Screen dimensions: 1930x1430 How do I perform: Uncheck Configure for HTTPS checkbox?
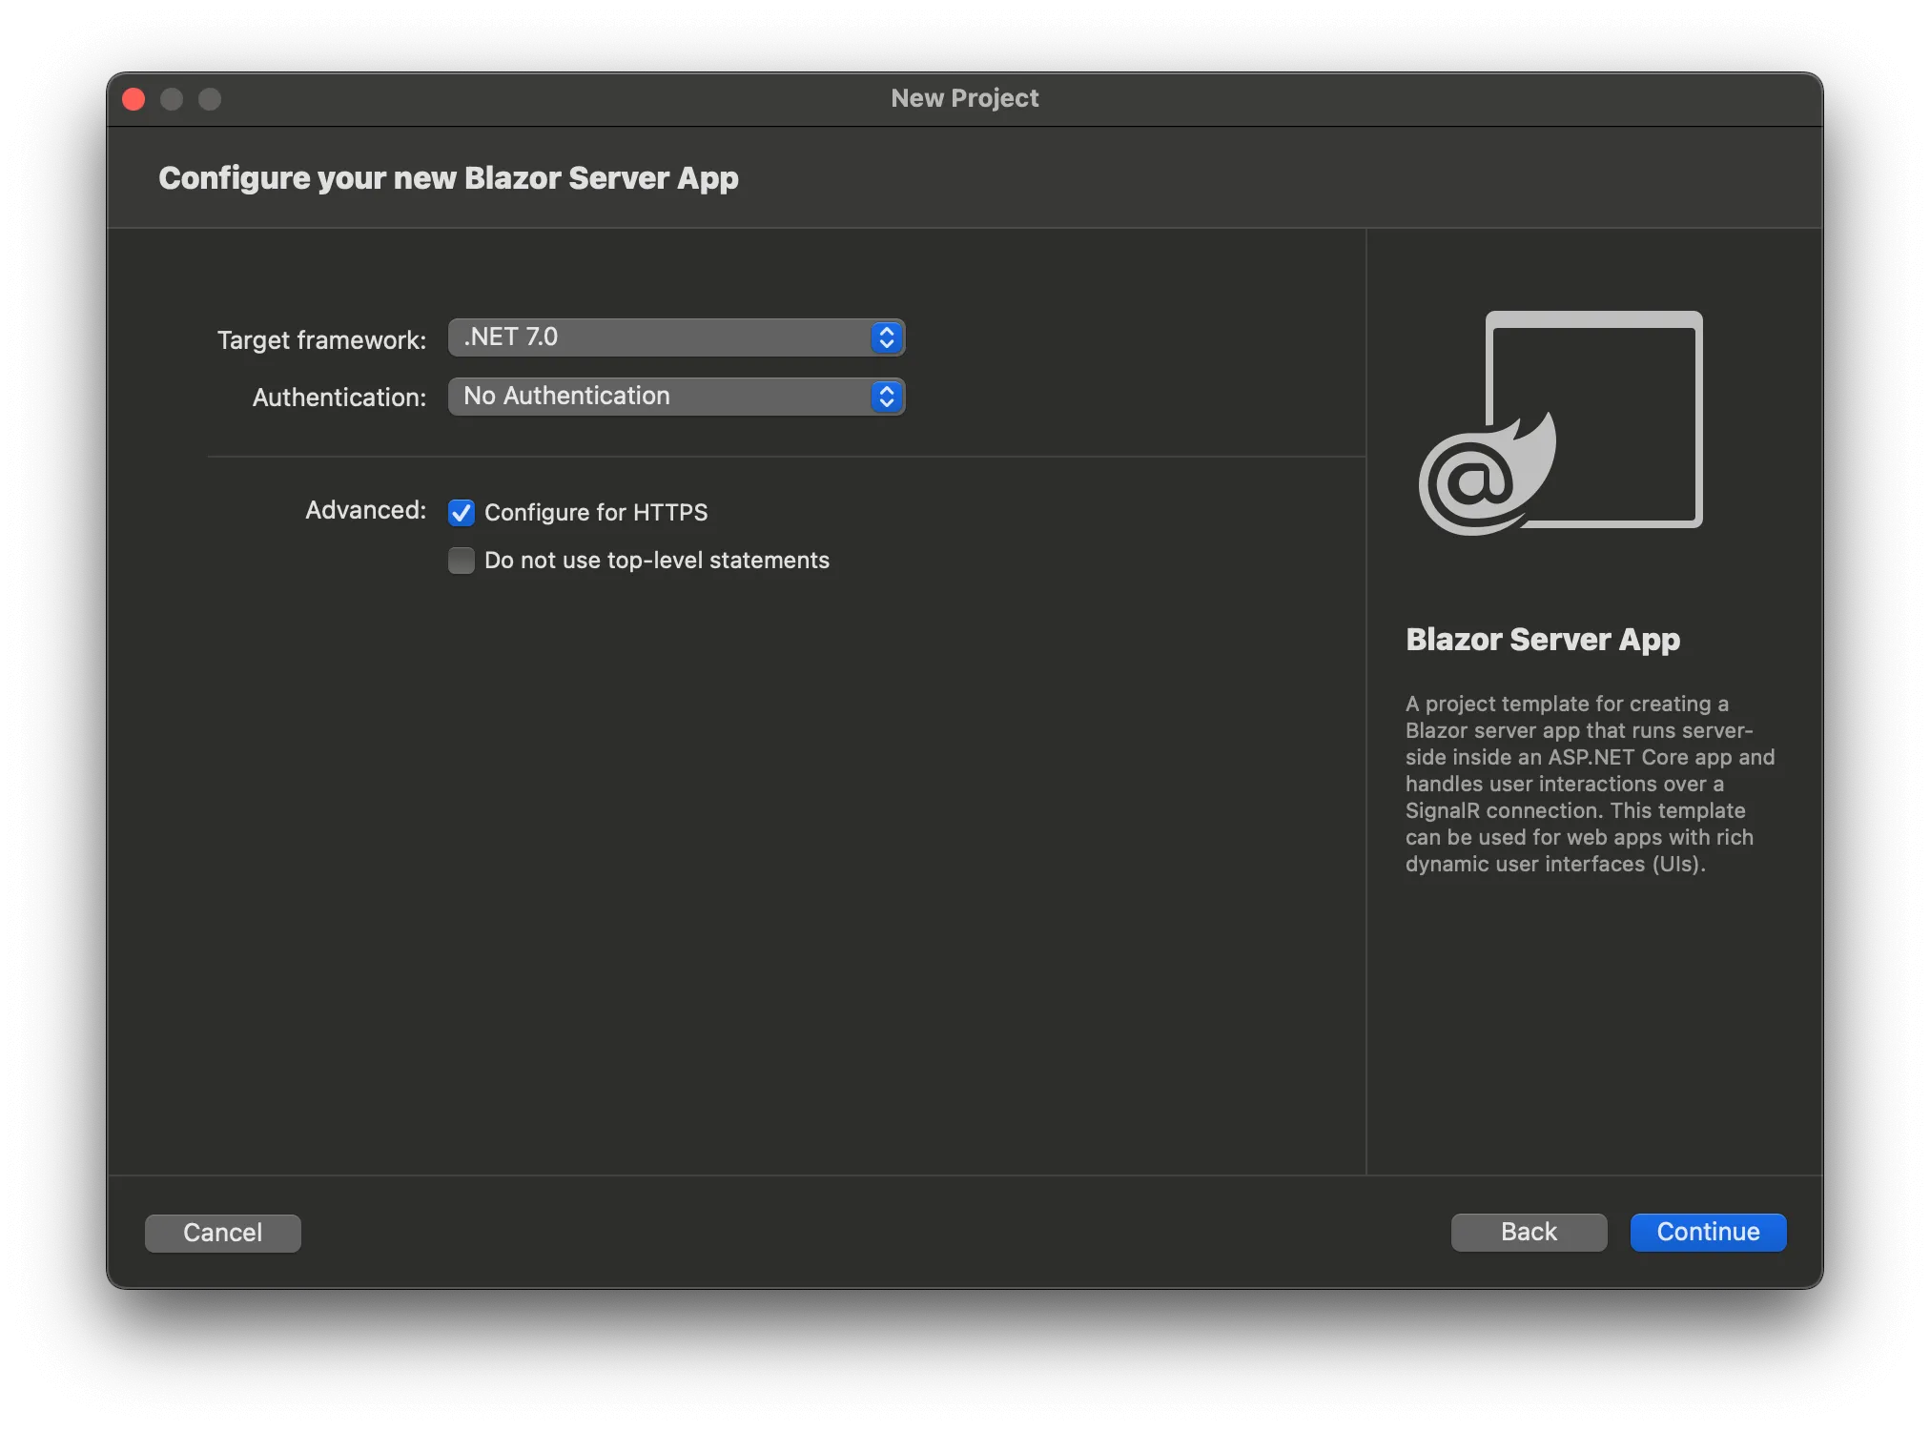click(x=462, y=513)
